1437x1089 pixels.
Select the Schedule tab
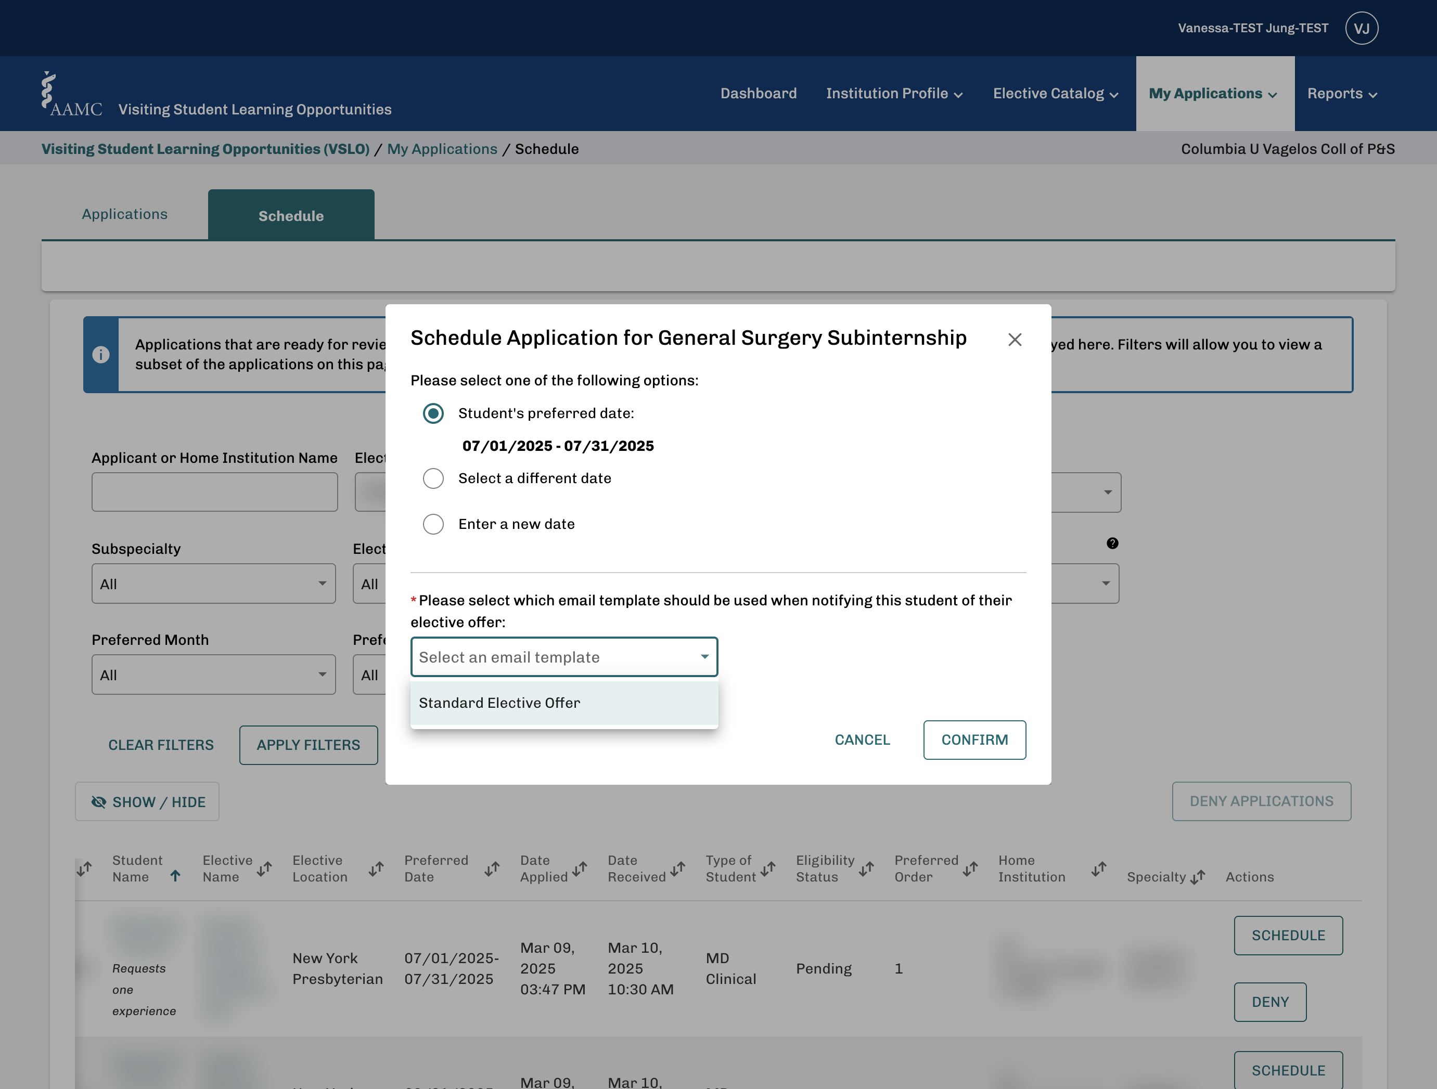291,216
